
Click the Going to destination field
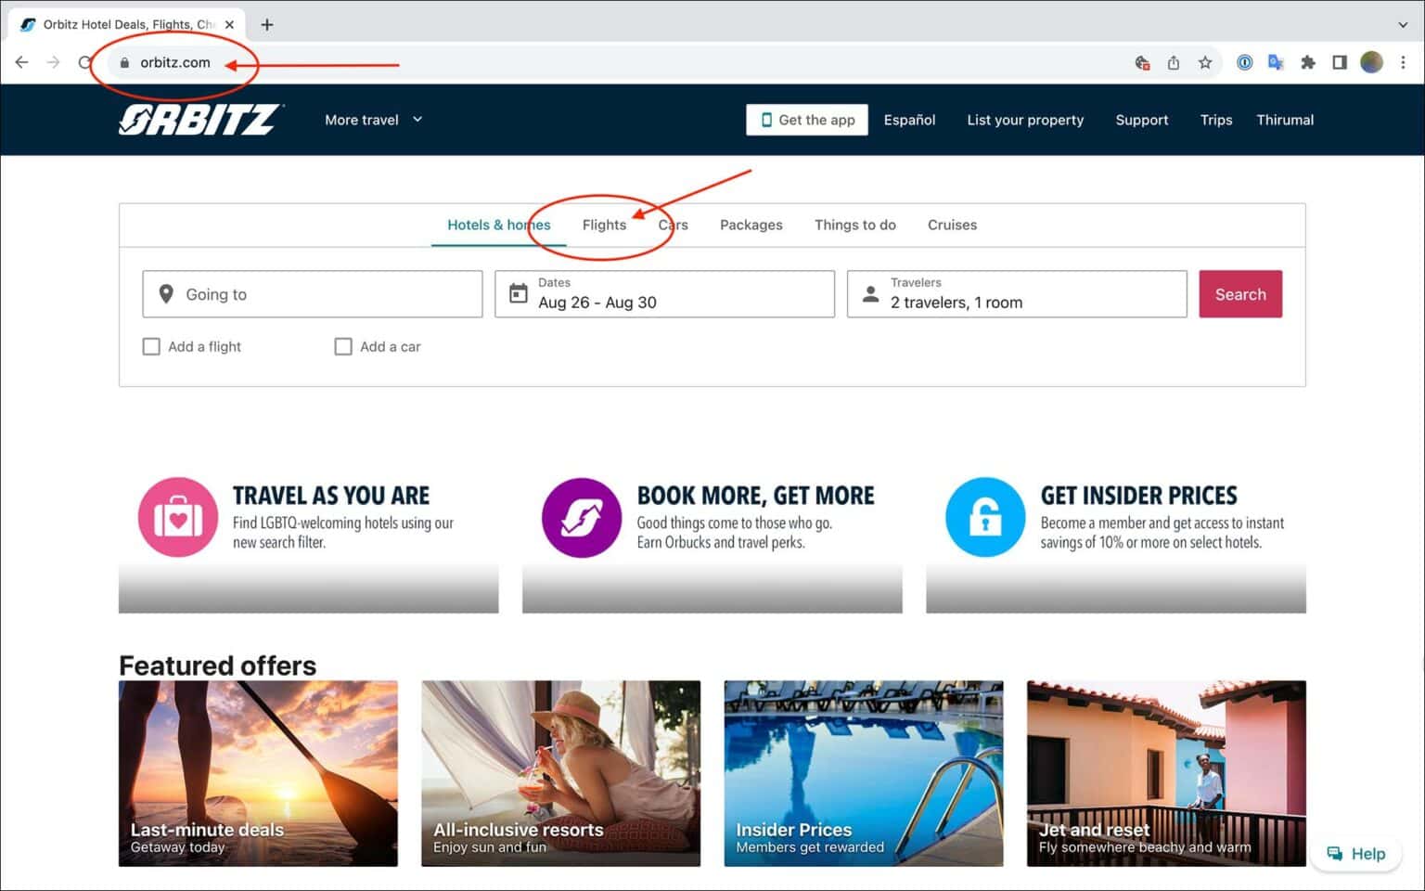313,294
